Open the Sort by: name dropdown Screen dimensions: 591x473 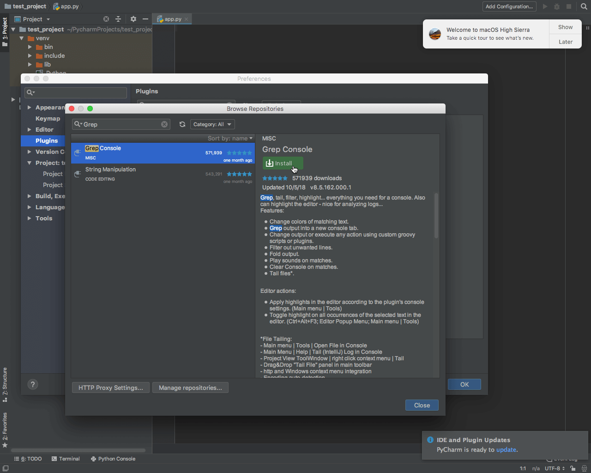230,139
